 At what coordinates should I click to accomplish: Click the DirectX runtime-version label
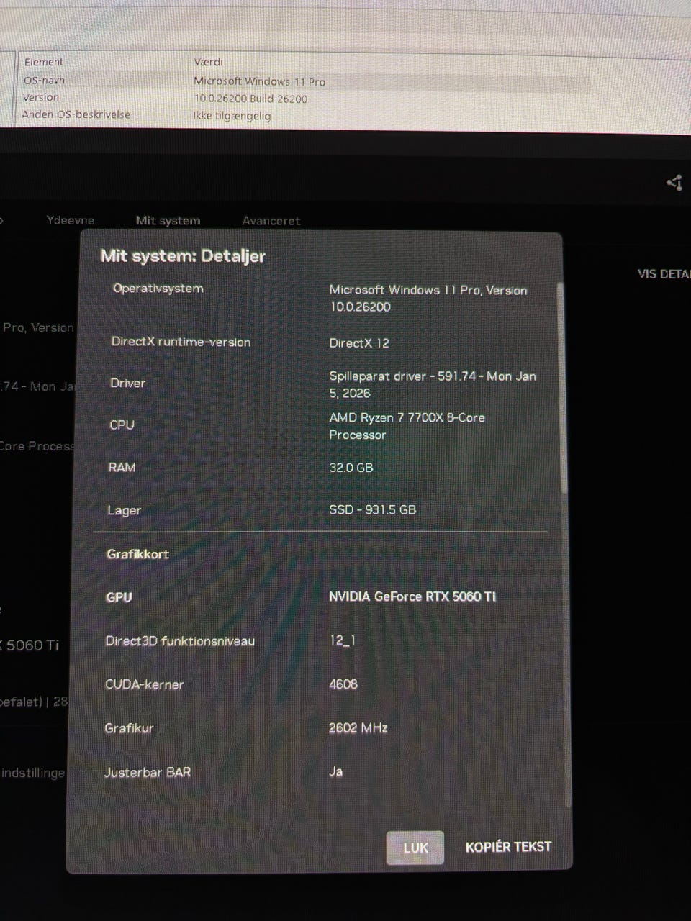pyautogui.click(x=181, y=342)
